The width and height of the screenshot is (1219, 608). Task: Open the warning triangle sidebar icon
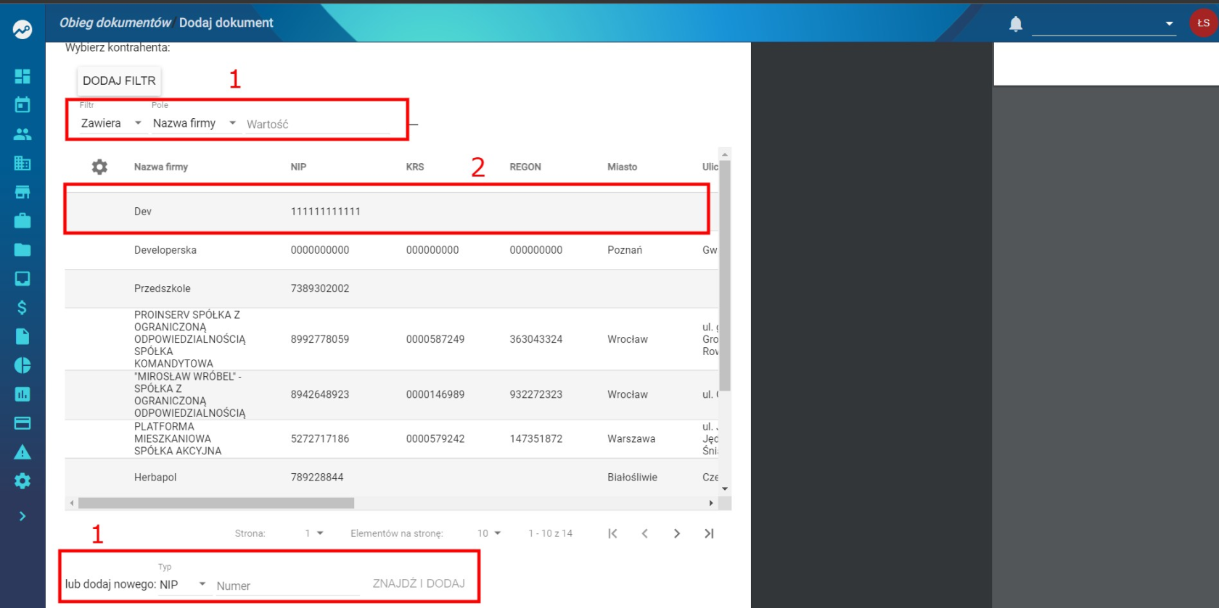(x=22, y=452)
